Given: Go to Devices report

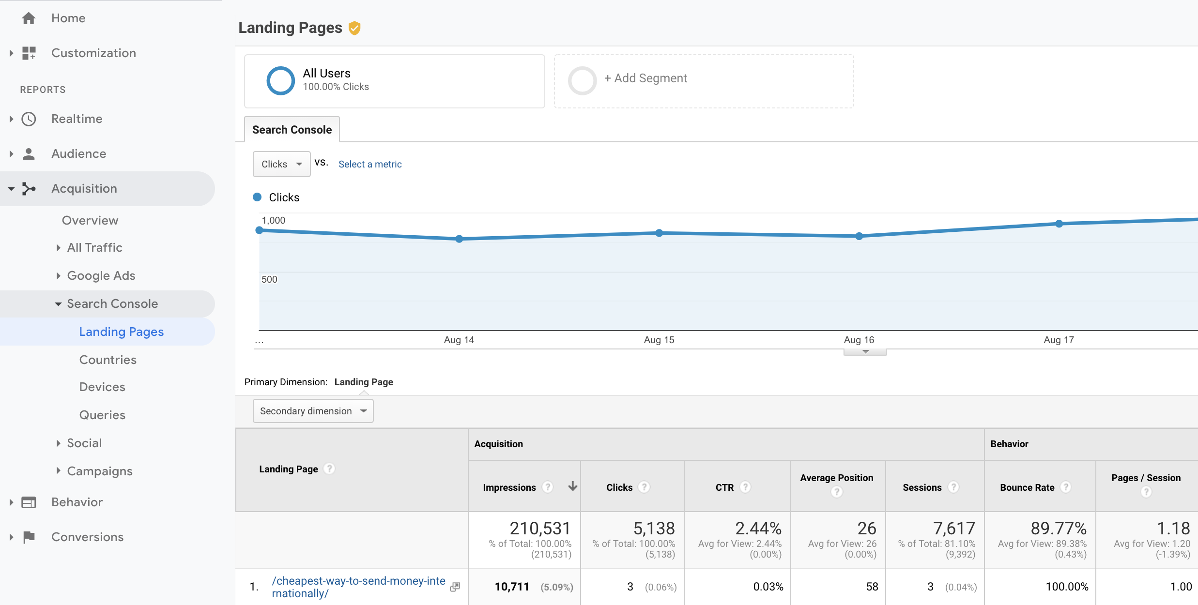Looking at the screenshot, I should tap(102, 387).
